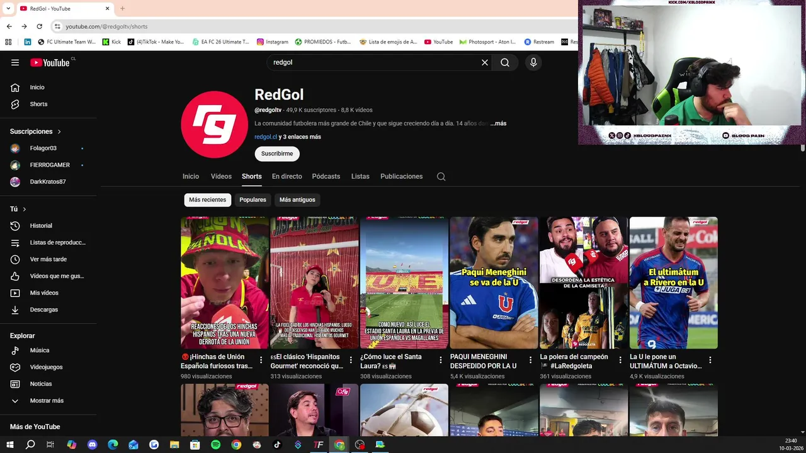
Task: Click the channel search magnifier icon
Action: (x=441, y=177)
